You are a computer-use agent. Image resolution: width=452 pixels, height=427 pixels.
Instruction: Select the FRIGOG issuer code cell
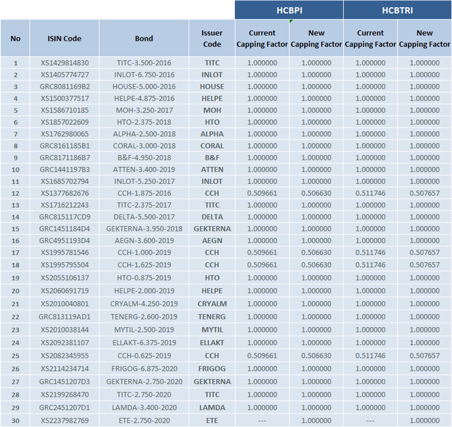point(212,369)
